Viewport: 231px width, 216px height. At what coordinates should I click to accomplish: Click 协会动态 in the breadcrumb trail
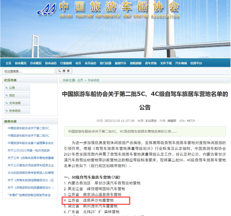94,80
